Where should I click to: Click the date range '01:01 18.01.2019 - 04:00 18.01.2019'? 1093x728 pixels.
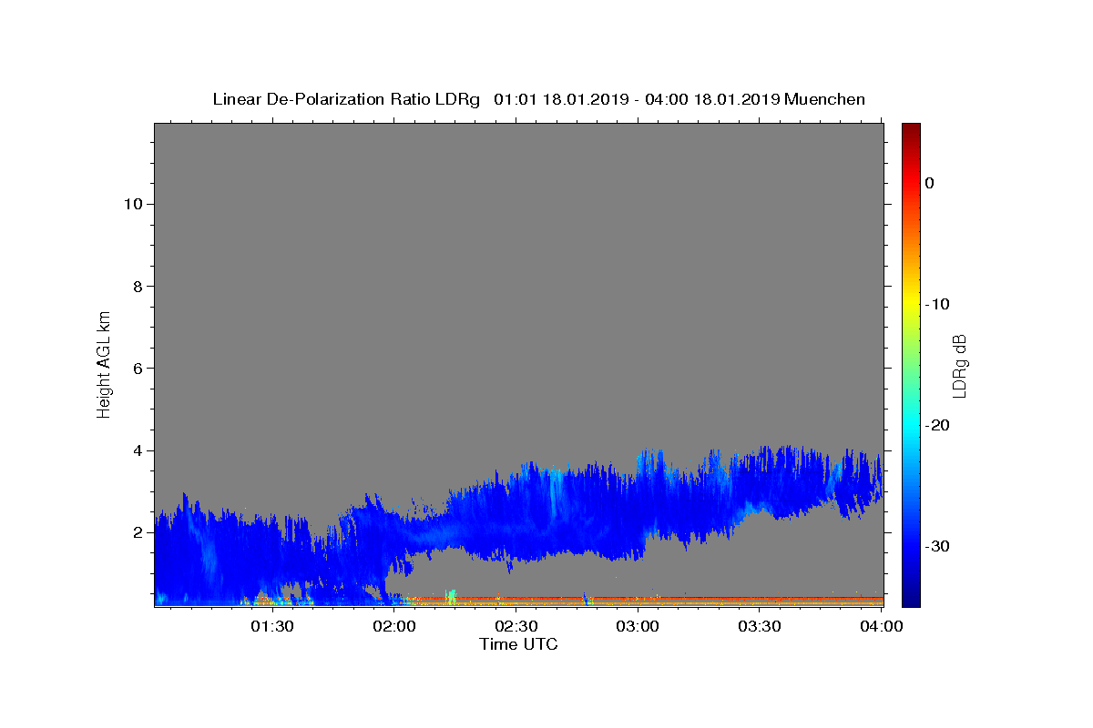coord(637,99)
